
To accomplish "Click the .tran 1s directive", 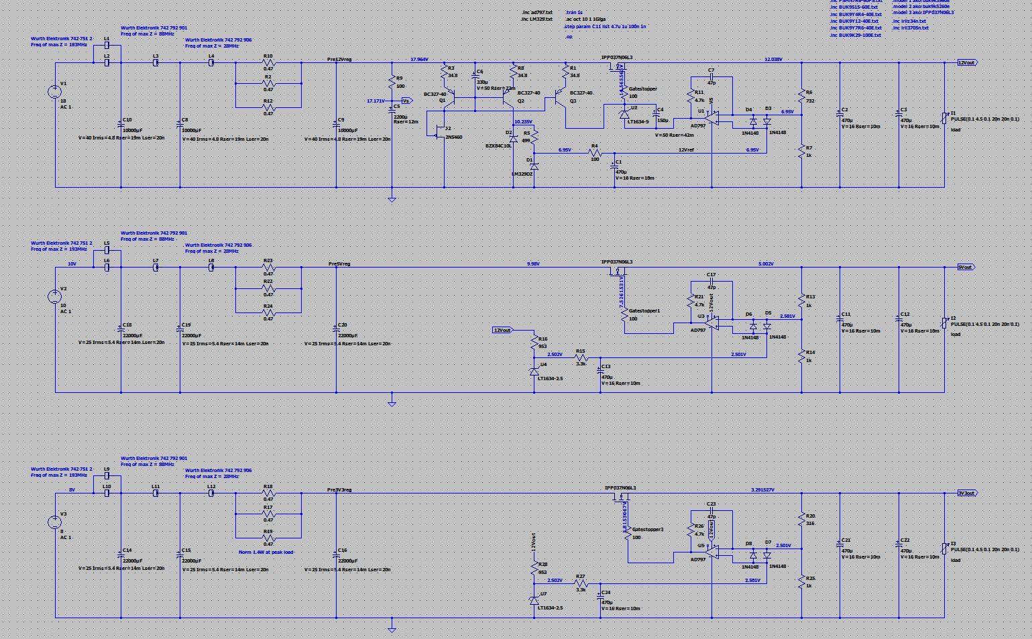I will tap(573, 12).
